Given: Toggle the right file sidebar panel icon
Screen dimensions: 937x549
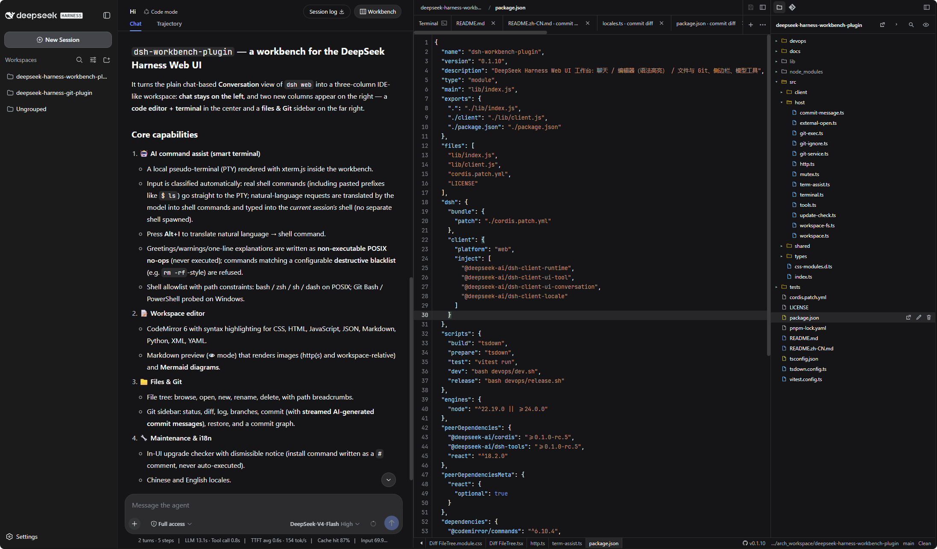Looking at the screenshot, I should [x=926, y=7].
